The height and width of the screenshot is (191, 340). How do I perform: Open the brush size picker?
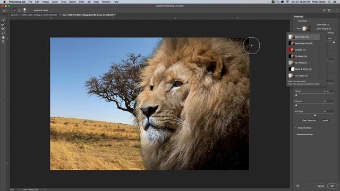tap(25, 10)
